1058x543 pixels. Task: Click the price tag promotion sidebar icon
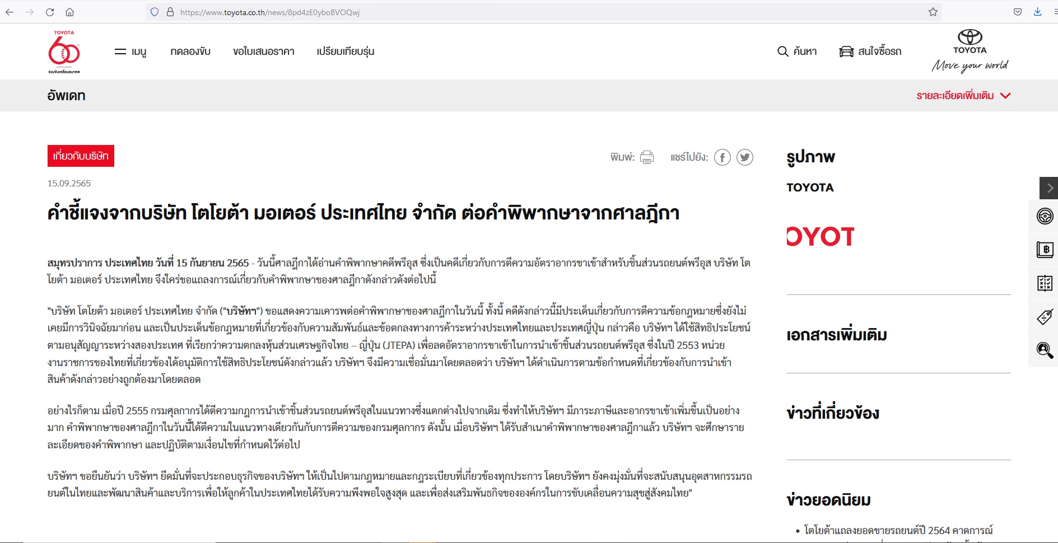[x=1045, y=317]
